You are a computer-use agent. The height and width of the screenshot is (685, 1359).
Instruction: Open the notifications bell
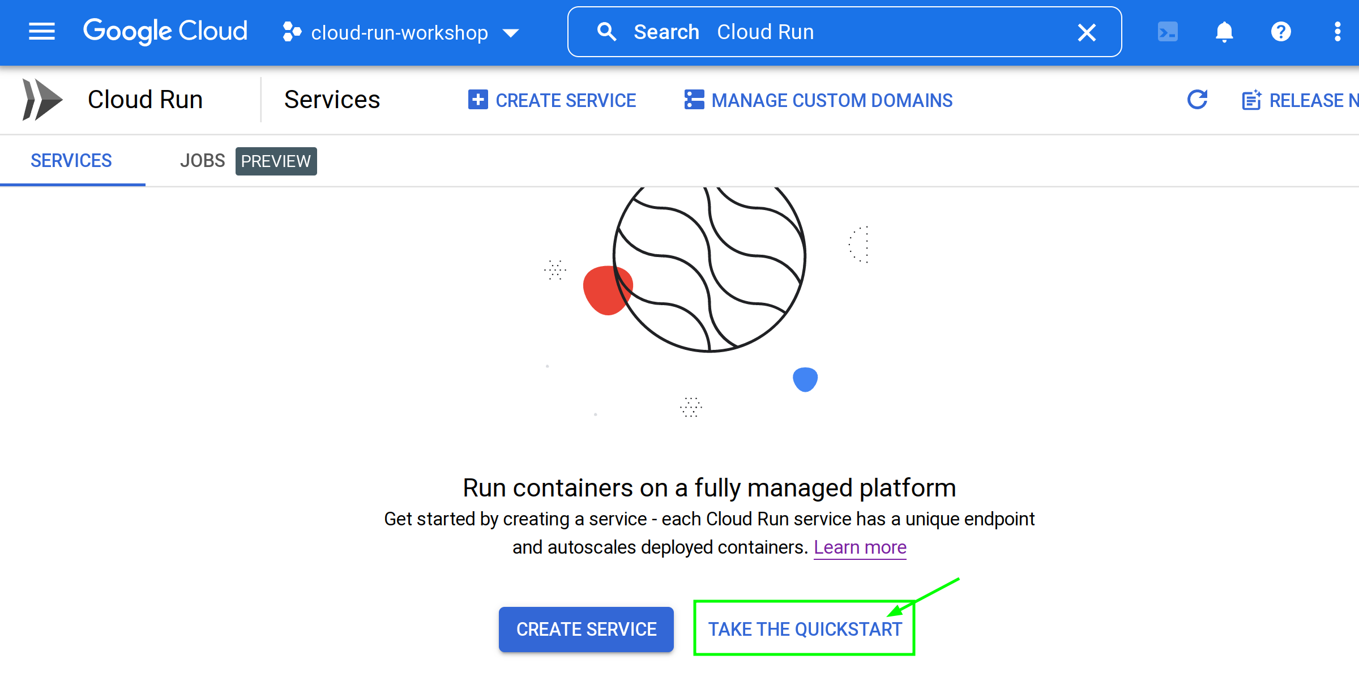pos(1224,32)
